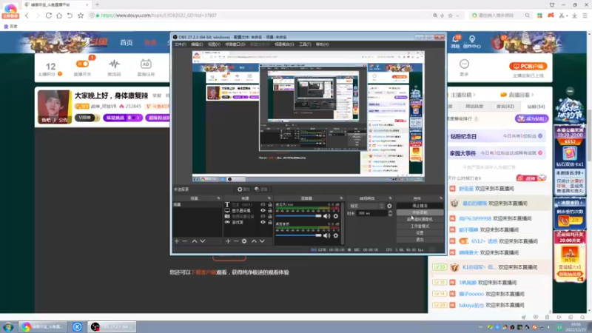Bookmark page with star icon in browser toolbar
The image size is (592, 333).
coord(81,16)
